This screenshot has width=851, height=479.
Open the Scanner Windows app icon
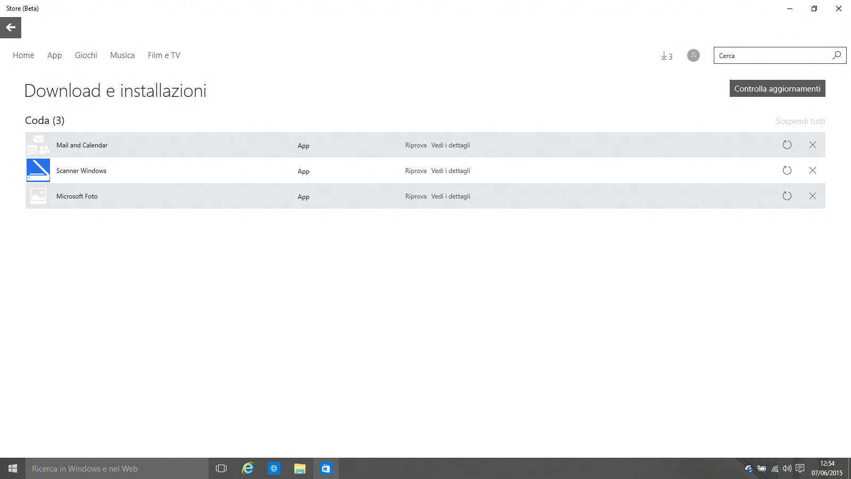[38, 170]
